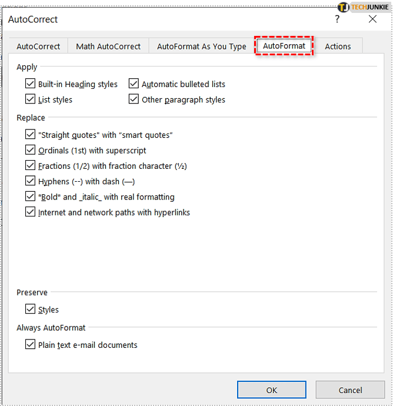Screen dimensions: 393x406
Task: Disable the List styles option
Action: pos(31,99)
